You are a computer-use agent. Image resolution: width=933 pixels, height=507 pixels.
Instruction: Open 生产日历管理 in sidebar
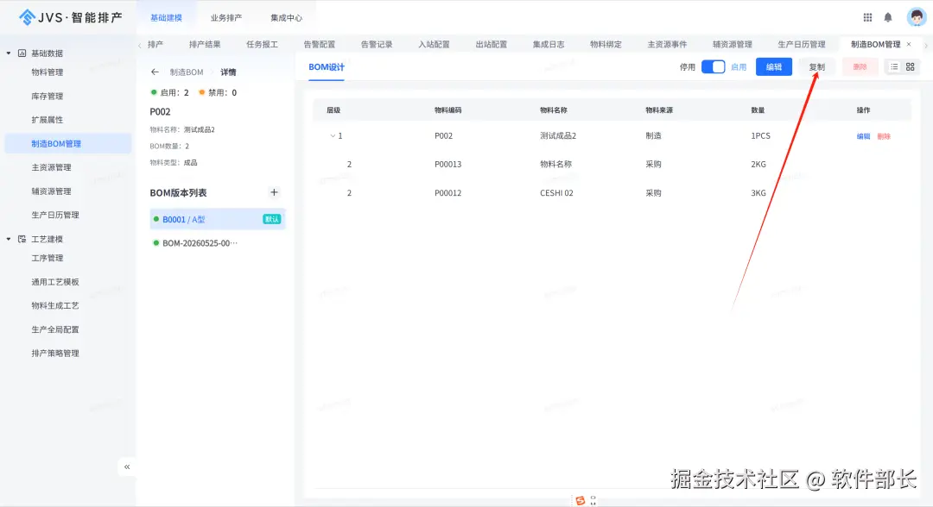(x=54, y=215)
